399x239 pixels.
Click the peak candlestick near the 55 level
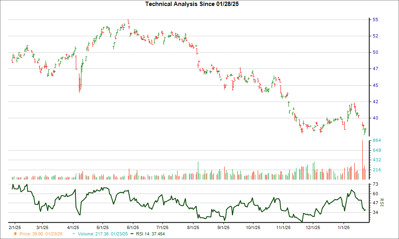point(128,22)
